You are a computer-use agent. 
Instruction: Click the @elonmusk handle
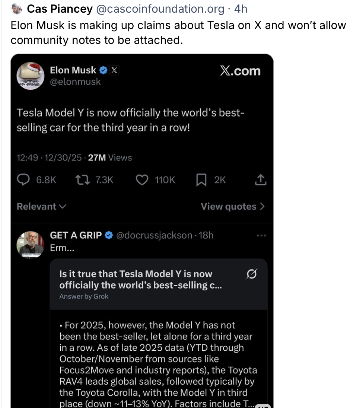tap(75, 82)
